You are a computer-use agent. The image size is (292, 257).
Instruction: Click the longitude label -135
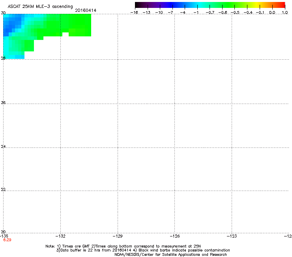click(4, 236)
